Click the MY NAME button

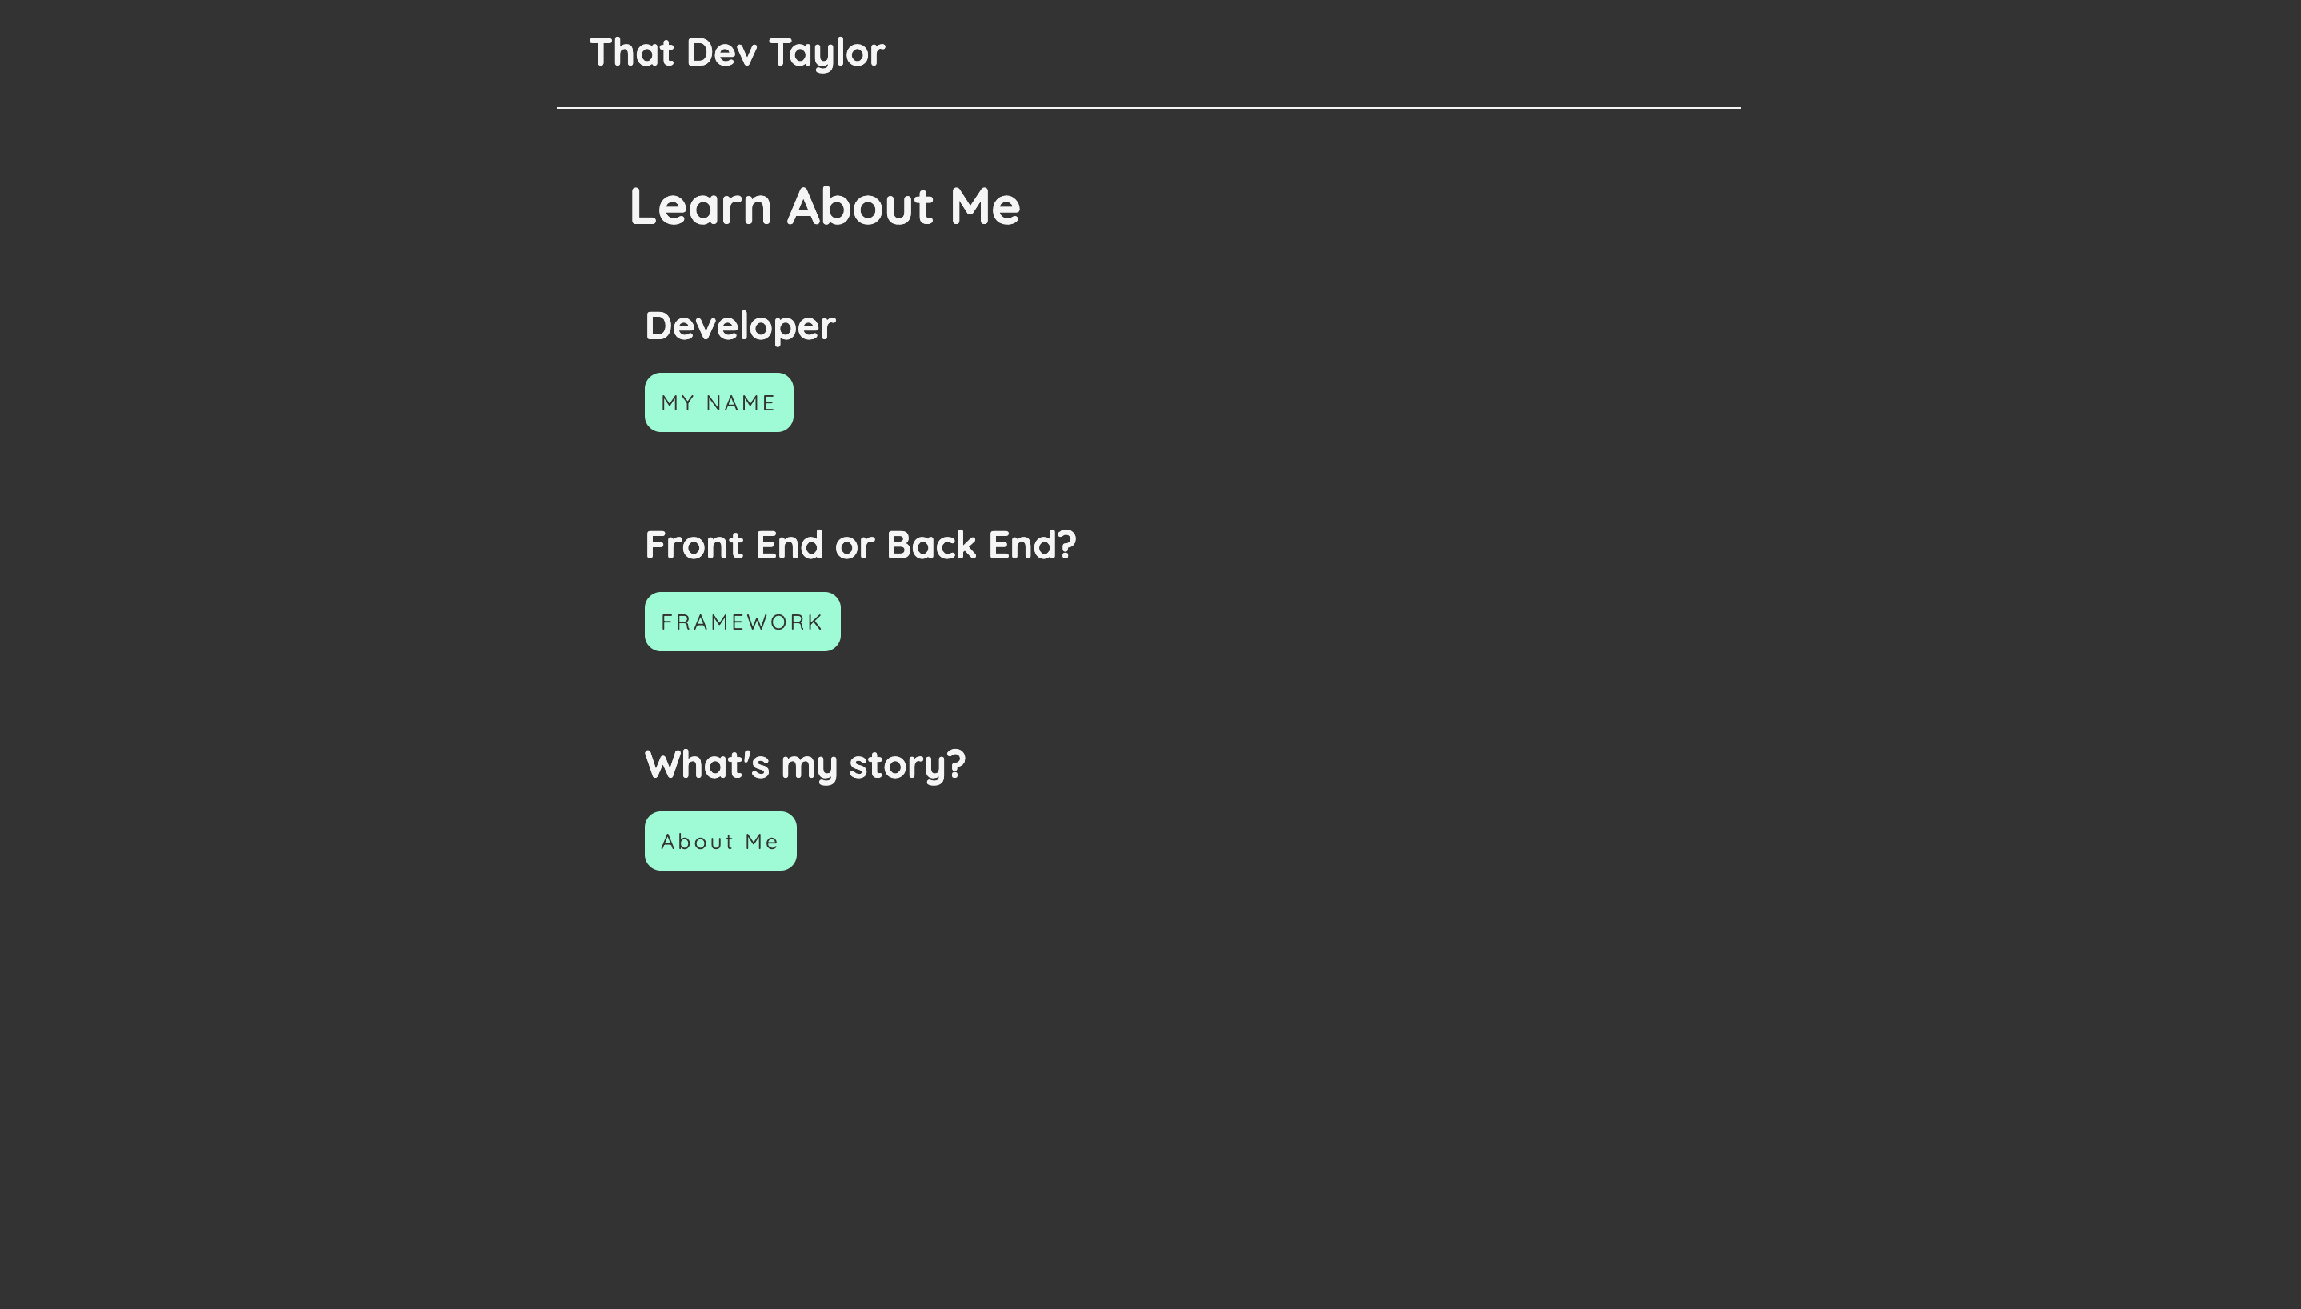tap(718, 402)
